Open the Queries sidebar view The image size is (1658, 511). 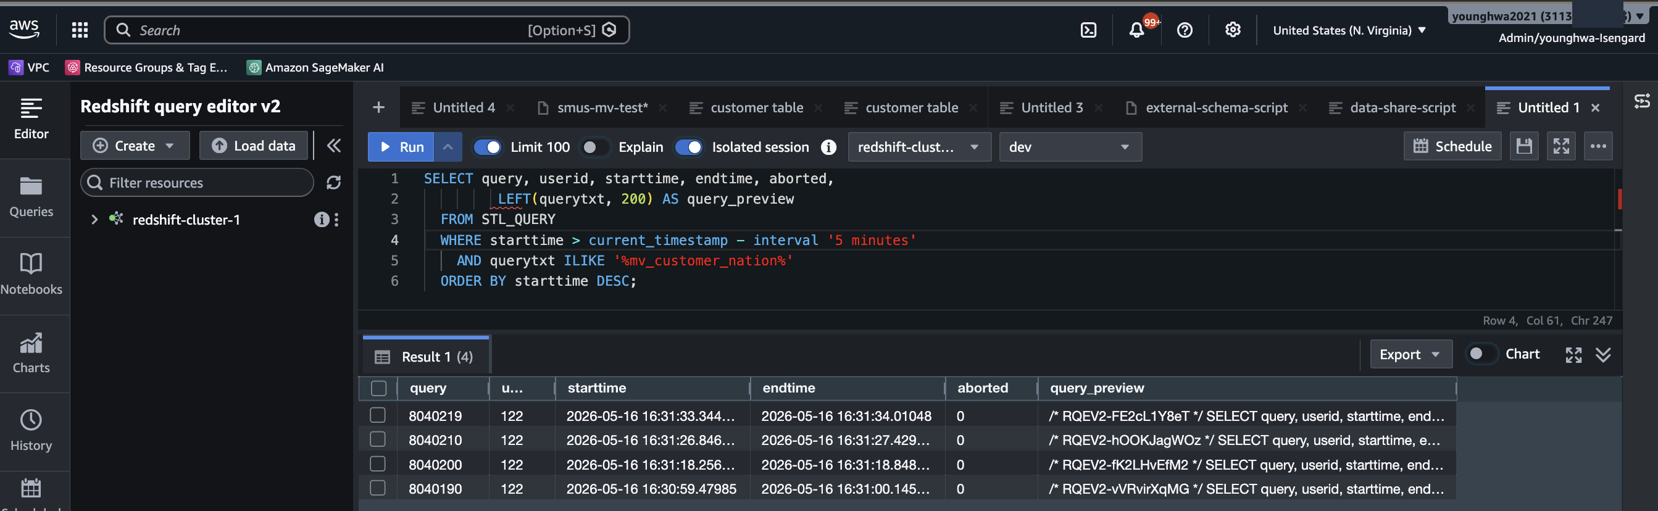click(x=31, y=197)
